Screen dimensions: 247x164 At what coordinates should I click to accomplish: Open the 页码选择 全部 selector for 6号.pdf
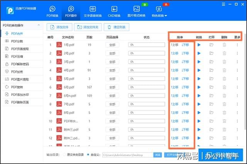tap(112, 87)
